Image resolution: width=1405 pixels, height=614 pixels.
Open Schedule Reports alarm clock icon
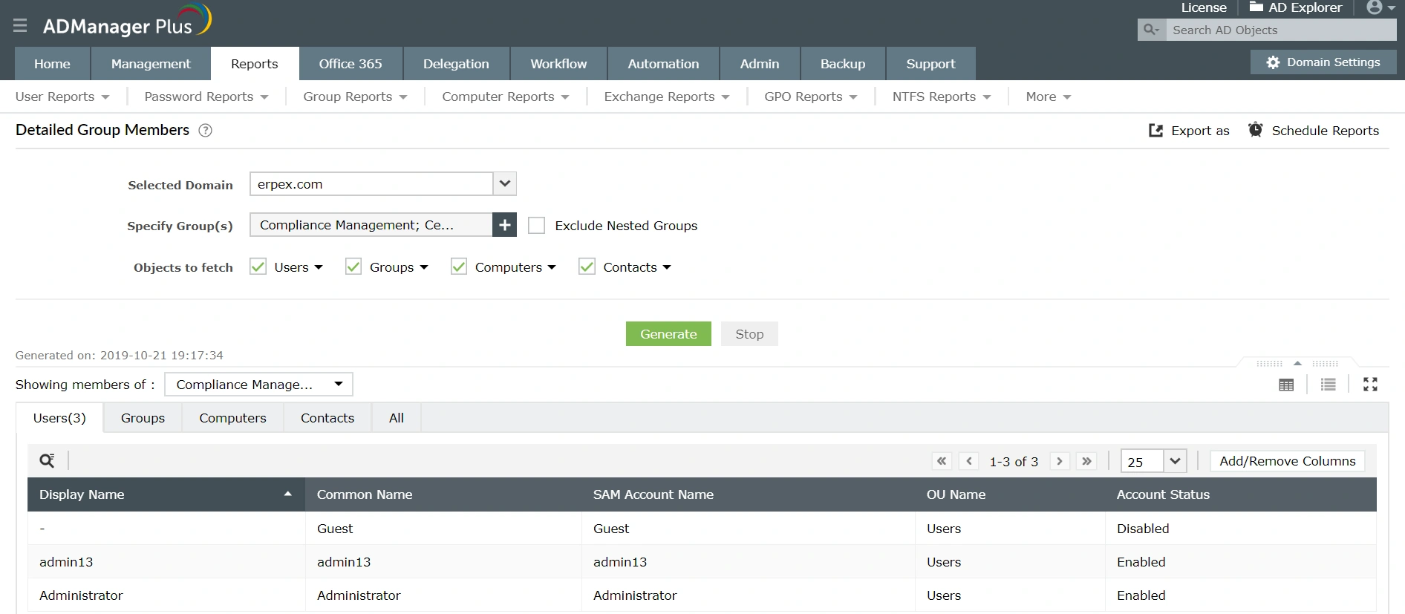(x=1255, y=130)
